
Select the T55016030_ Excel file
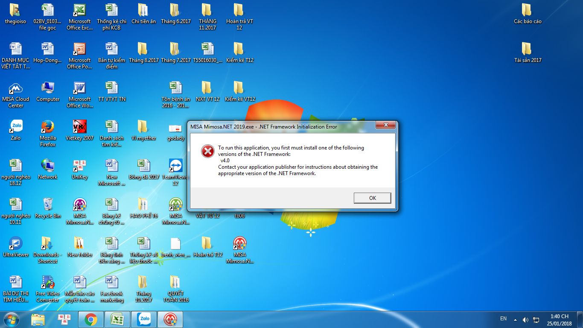207,53
